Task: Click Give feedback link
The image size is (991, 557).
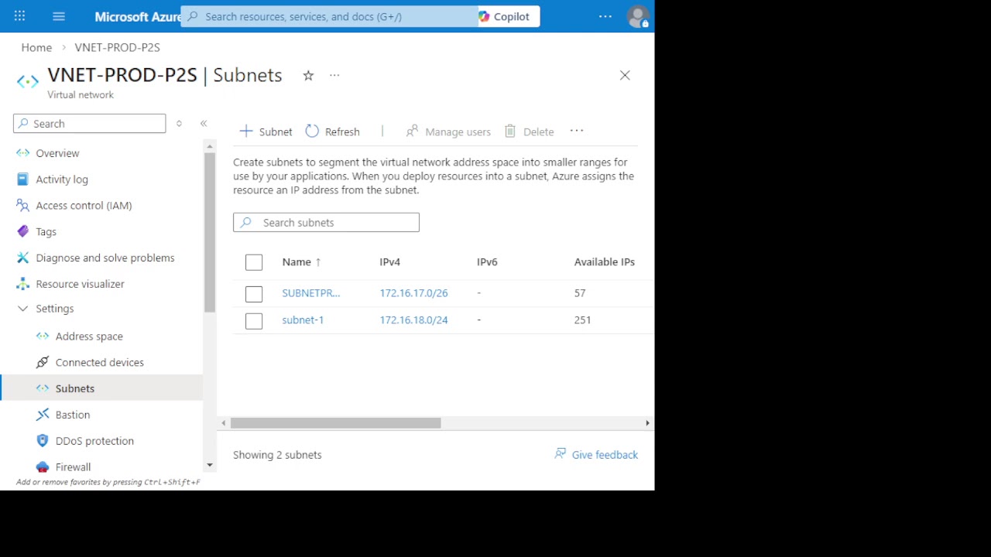Action: 596,455
